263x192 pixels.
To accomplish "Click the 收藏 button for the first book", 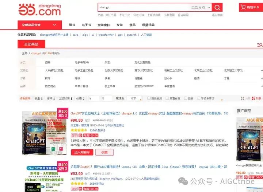I will 104,152.
